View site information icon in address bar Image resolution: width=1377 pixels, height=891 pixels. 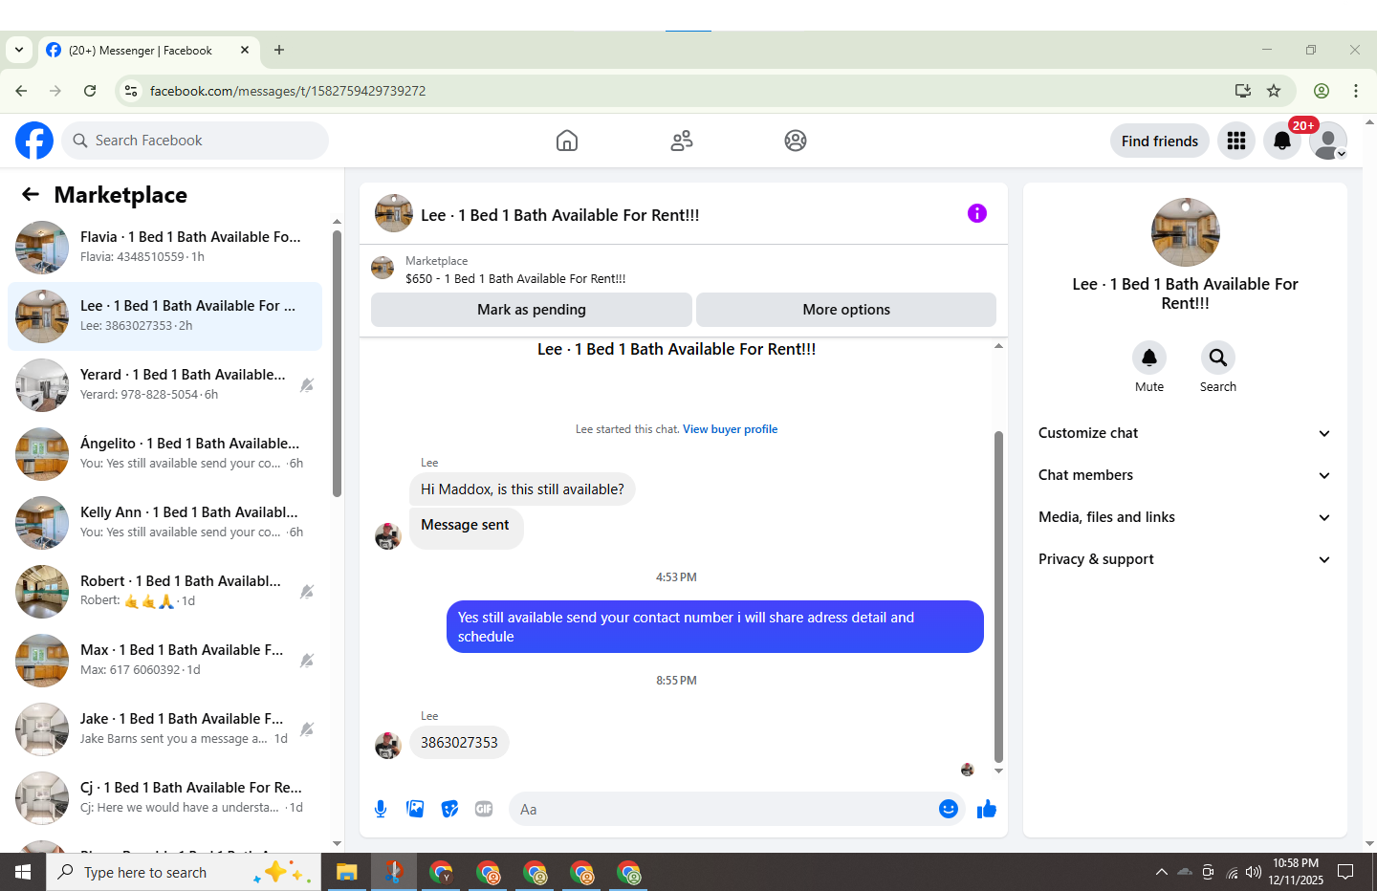click(x=131, y=91)
